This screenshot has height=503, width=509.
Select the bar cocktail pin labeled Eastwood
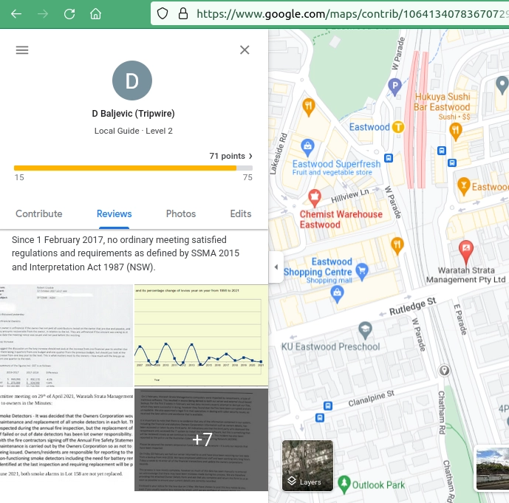tap(463, 187)
